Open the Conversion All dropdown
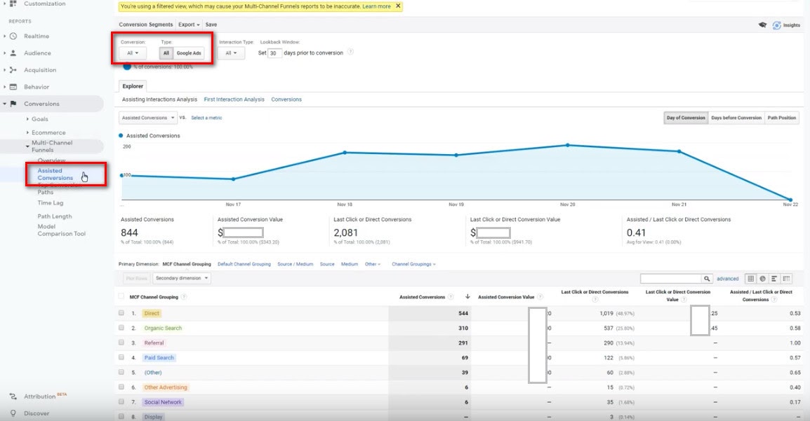Image resolution: width=810 pixels, height=421 pixels. [x=133, y=53]
